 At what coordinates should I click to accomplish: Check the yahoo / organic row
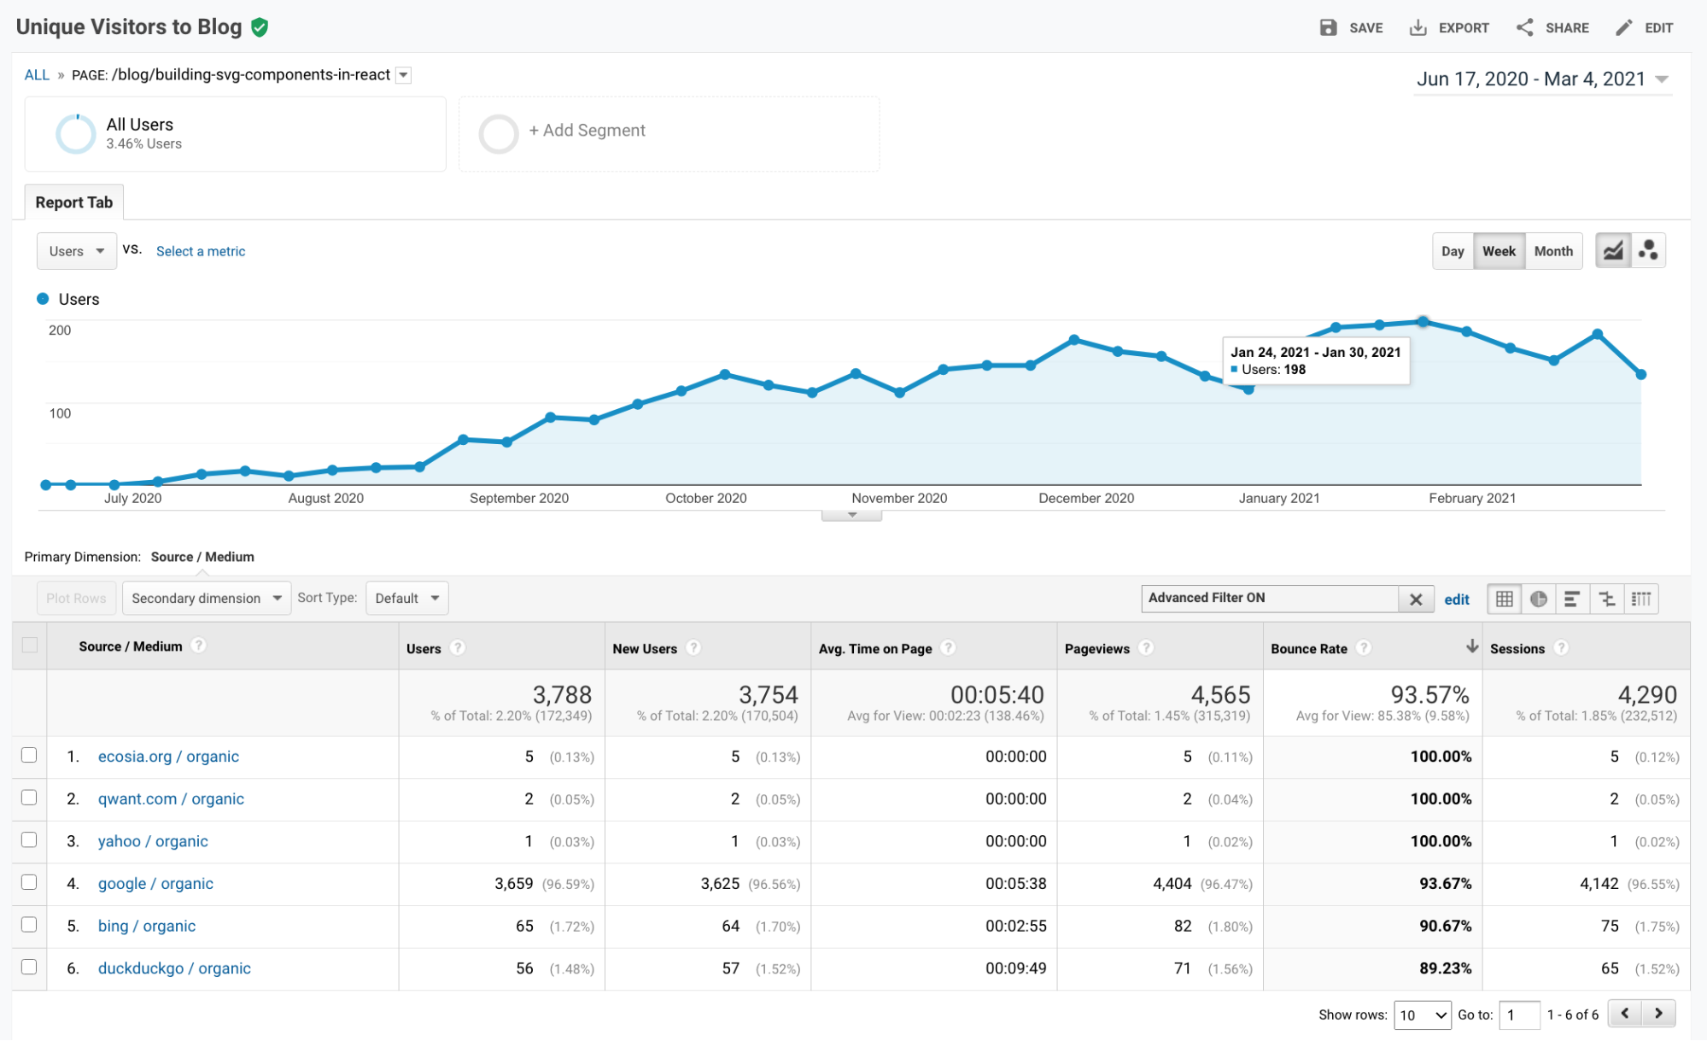coord(29,840)
